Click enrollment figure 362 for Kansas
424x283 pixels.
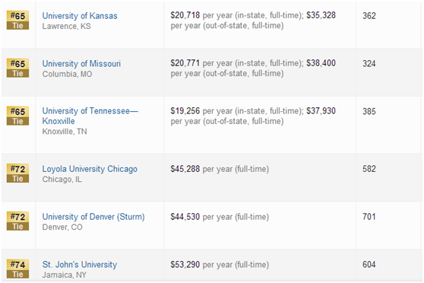369,16
